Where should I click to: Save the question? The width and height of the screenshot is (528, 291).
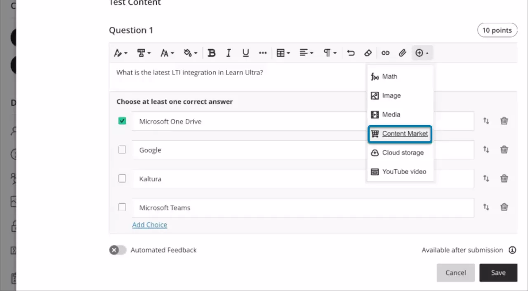[x=498, y=273]
